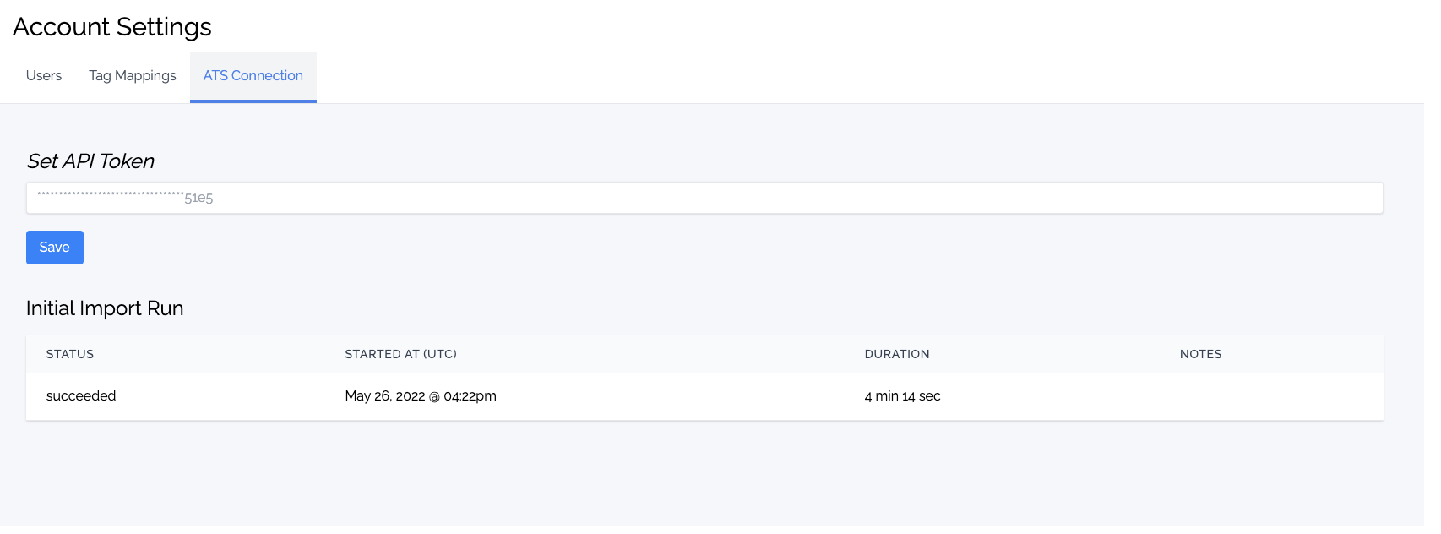Switch to the Users tab
The width and height of the screenshot is (1441, 534).
[x=44, y=76]
